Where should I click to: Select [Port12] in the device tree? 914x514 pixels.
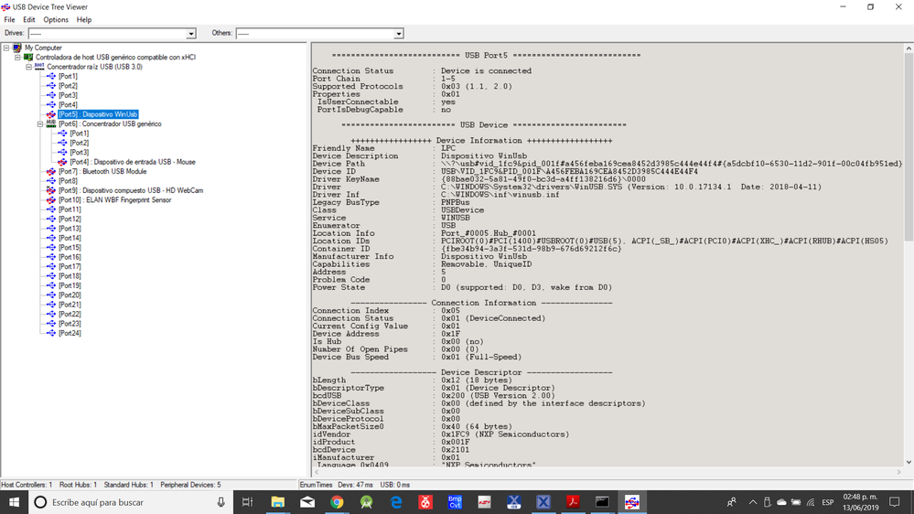pos(70,220)
